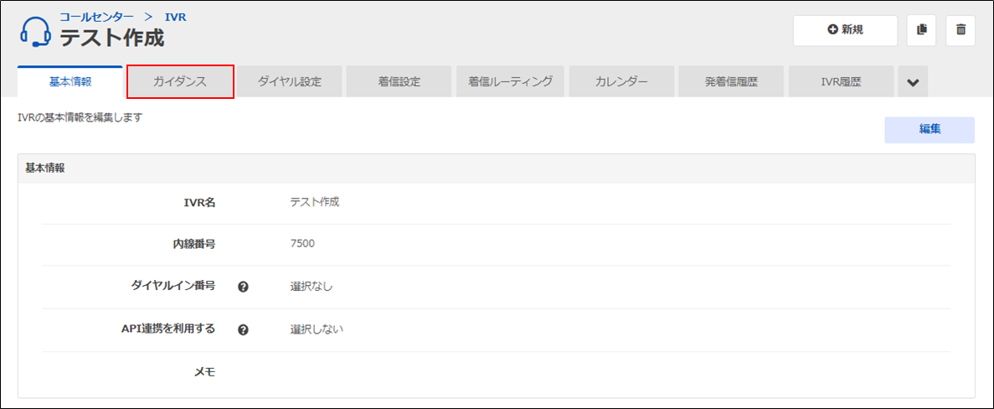The height and width of the screenshot is (409, 994).
Task: Switch to the IVR履歴 tab
Action: (x=841, y=82)
